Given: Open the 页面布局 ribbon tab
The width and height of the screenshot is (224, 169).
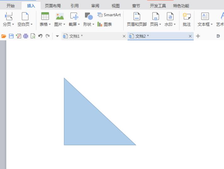Looking at the screenshot, I should pyautogui.click(x=53, y=6).
